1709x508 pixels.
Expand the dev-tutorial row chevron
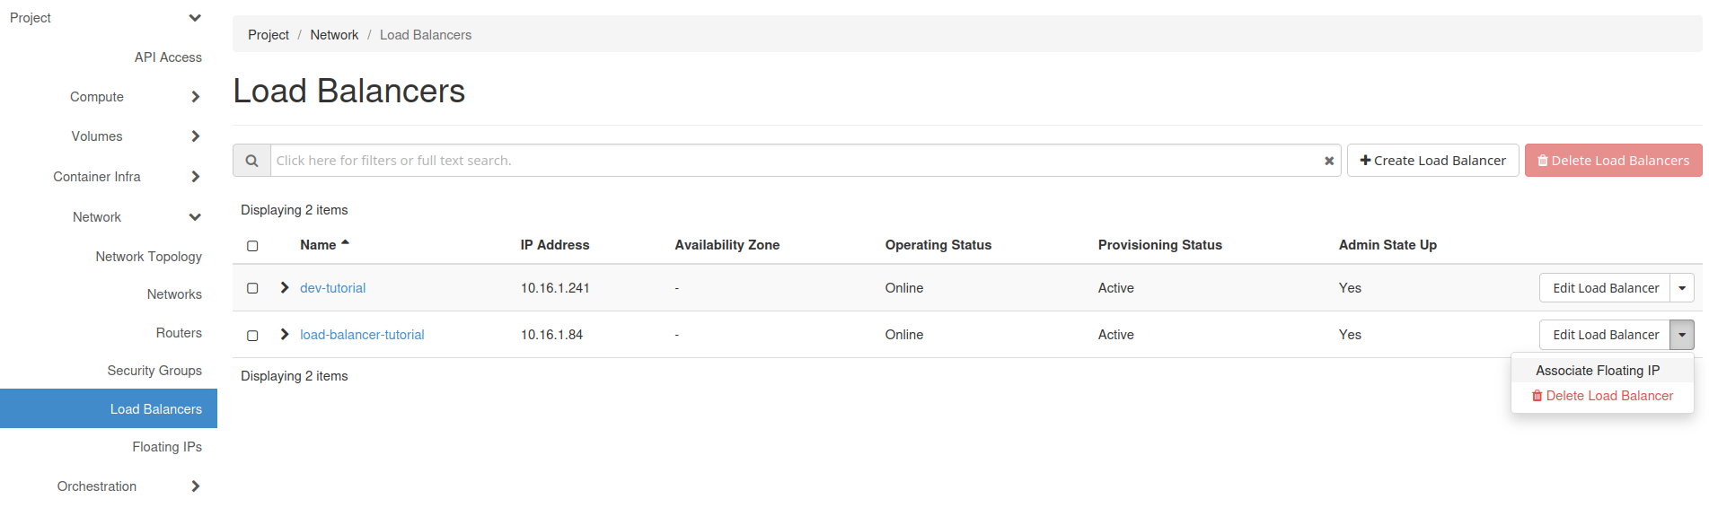[285, 287]
